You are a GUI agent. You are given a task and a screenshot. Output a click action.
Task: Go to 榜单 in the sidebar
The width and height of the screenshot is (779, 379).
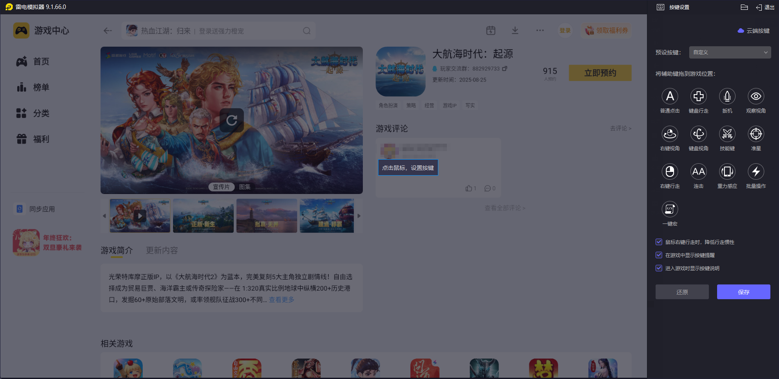33,87
